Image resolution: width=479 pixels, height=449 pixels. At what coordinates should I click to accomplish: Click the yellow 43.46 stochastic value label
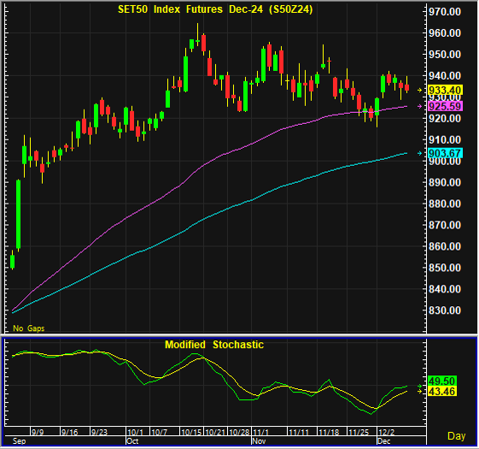click(x=442, y=391)
